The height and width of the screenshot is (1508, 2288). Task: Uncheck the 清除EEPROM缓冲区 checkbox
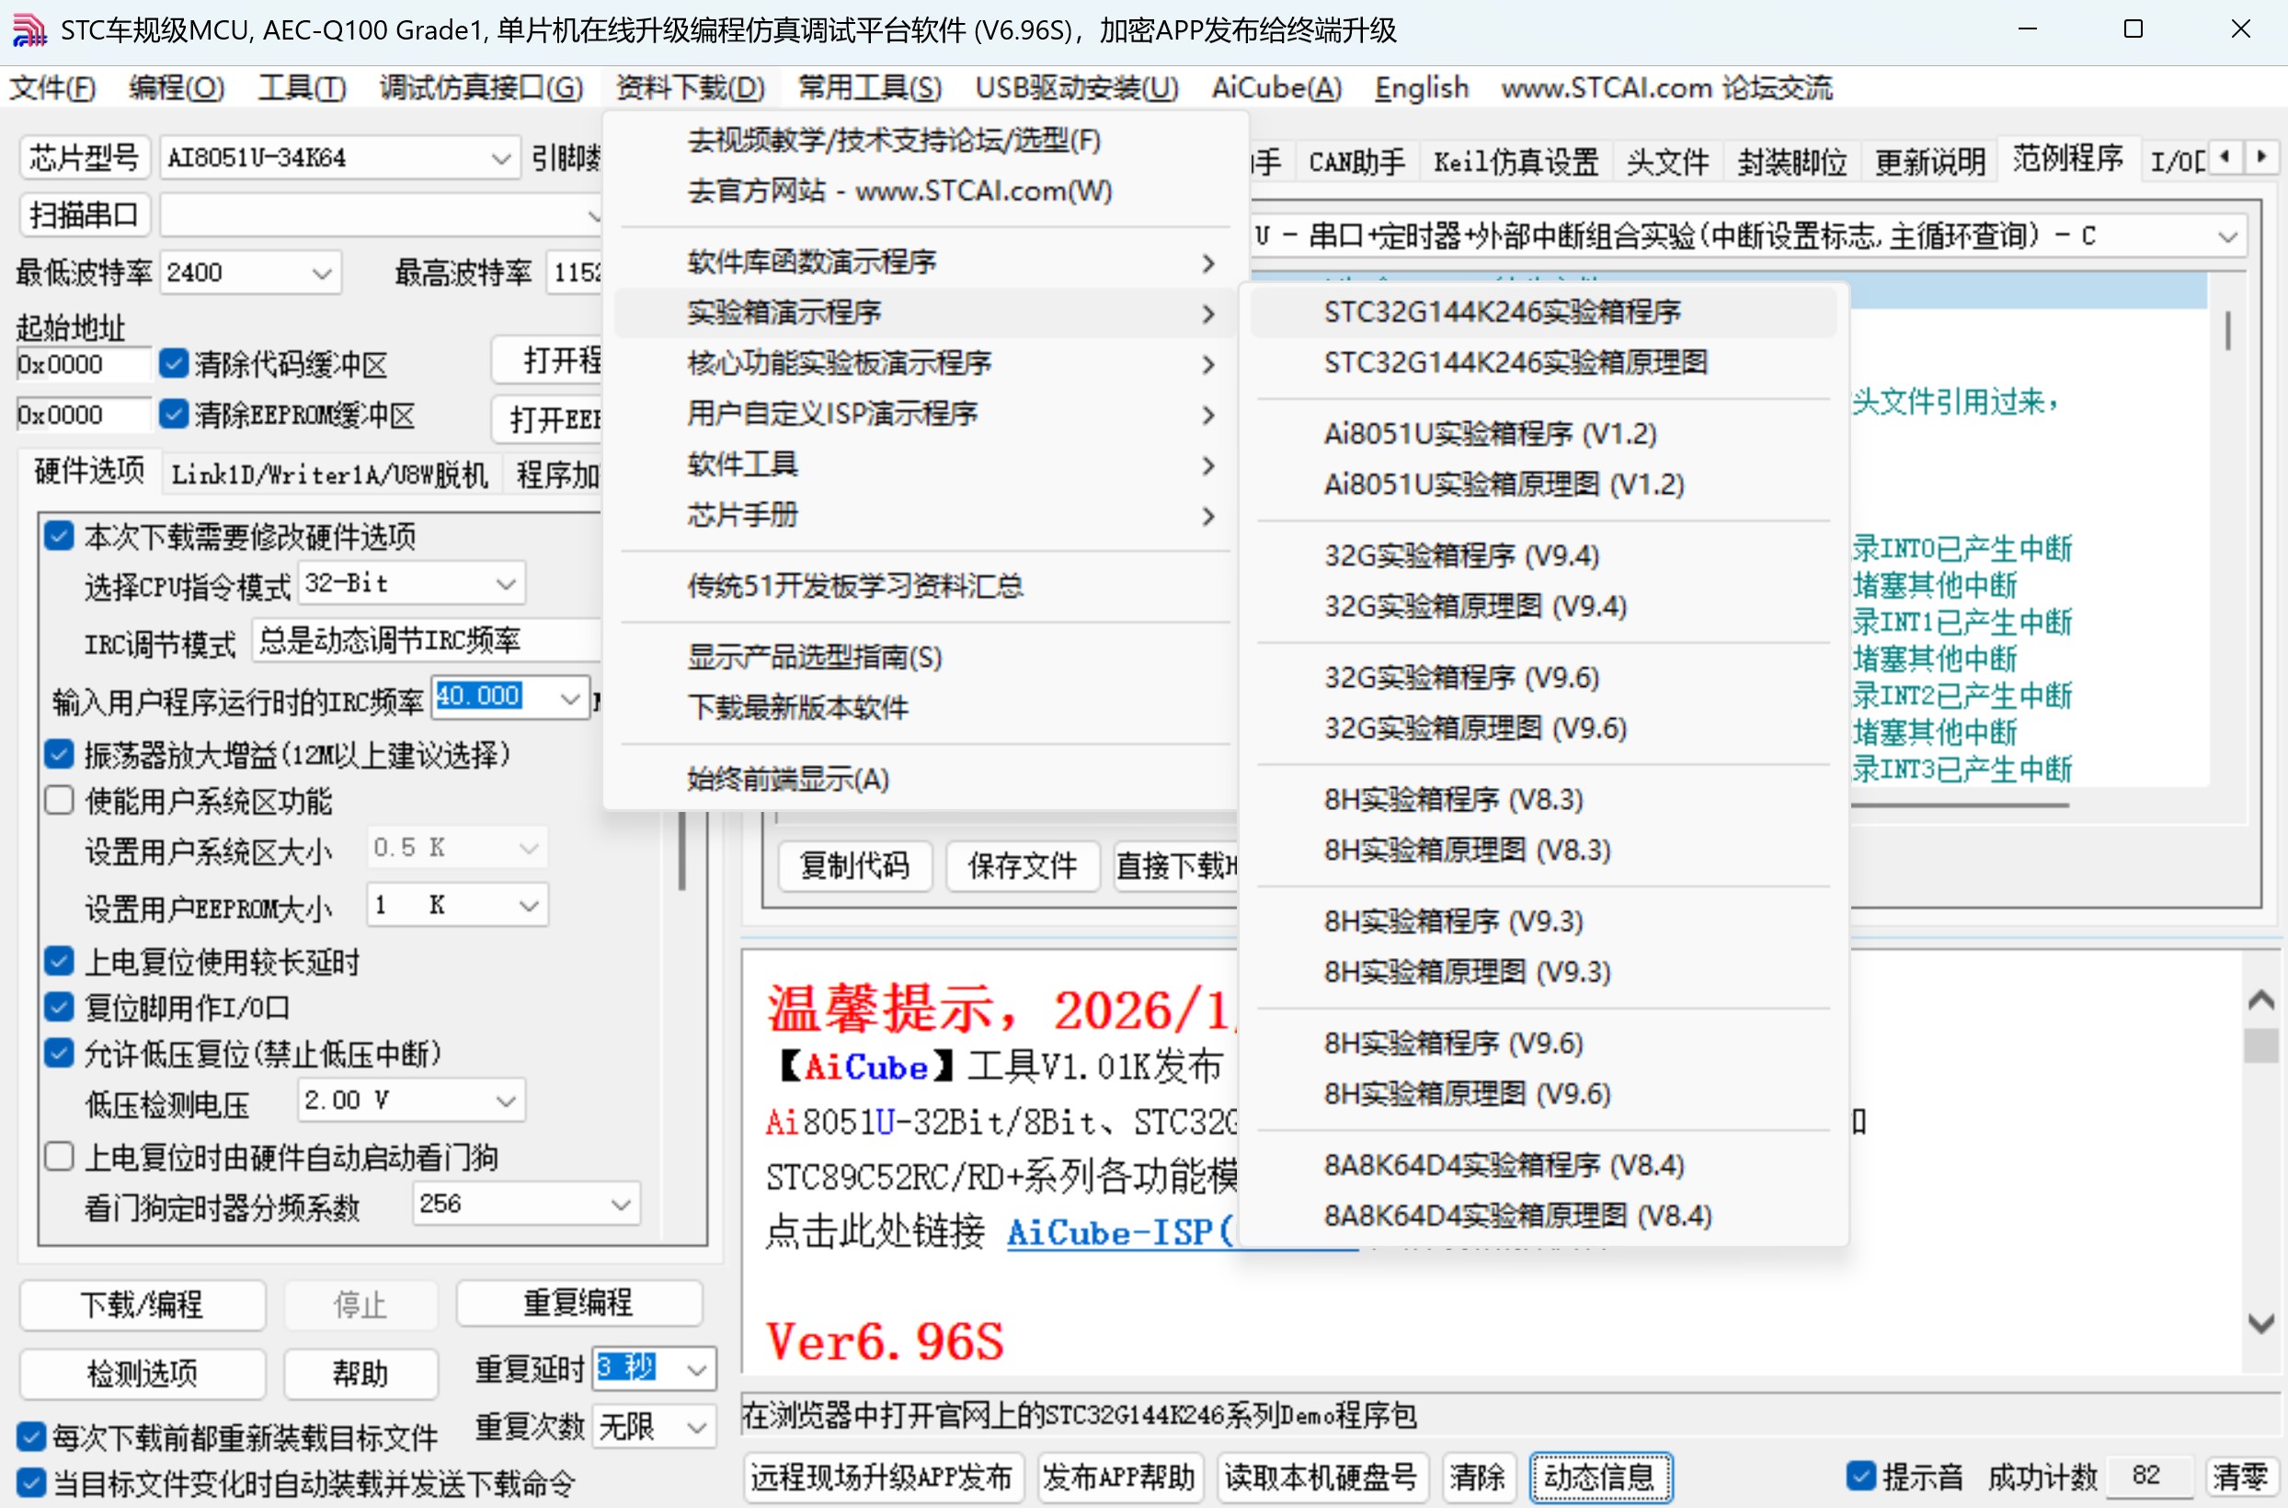tap(174, 414)
